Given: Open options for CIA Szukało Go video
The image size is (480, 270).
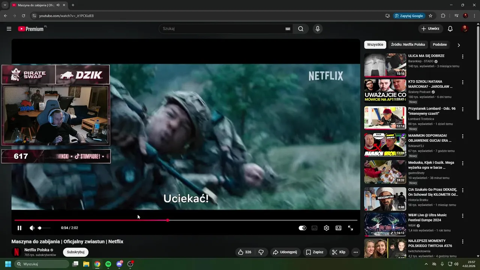Looking at the screenshot, I should [x=462, y=190].
